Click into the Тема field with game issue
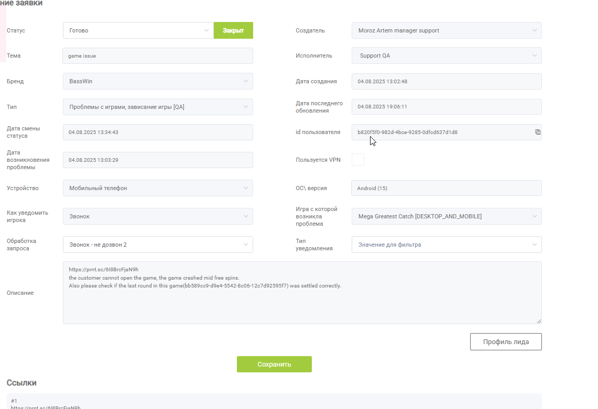This screenshot has width=598, height=409. coord(158,56)
